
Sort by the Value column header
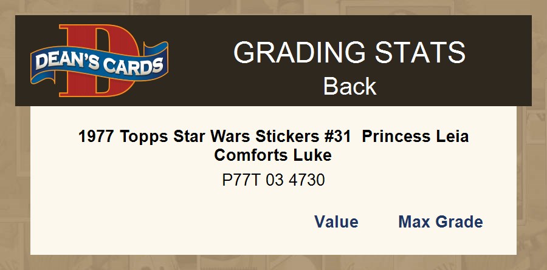point(336,222)
